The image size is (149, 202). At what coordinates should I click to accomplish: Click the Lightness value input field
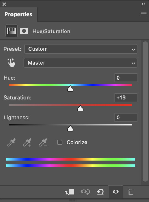pyautogui.click(x=126, y=118)
